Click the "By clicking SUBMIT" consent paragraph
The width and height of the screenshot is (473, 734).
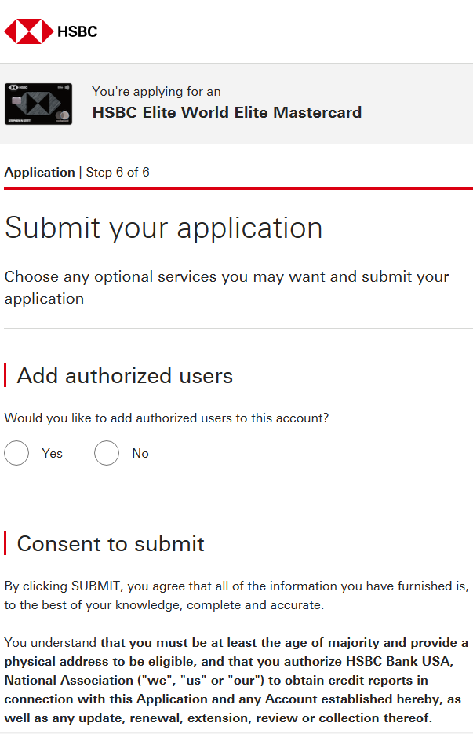236,595
